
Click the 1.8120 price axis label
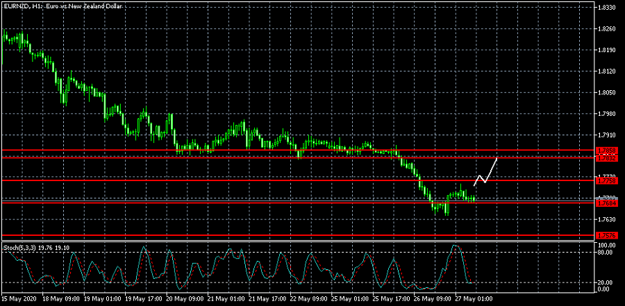[608, 71]
